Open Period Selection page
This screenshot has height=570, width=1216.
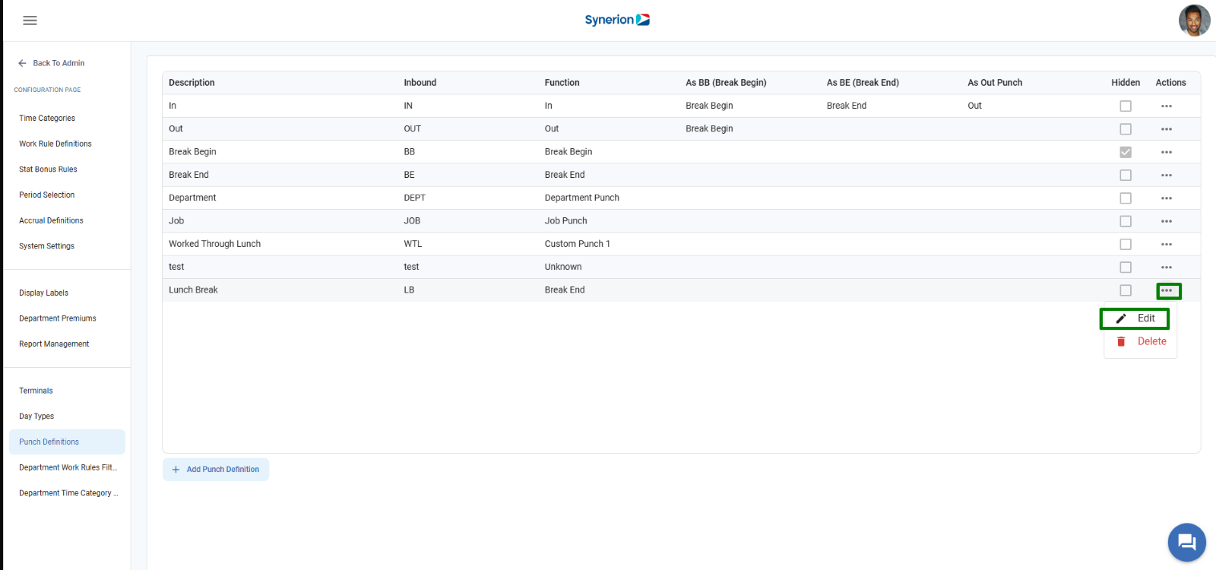point(47,195)
